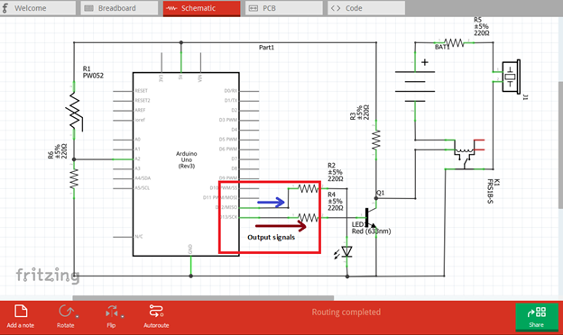Select the R1 PW052 thermistor symbol
The image size is (563, 335).
74,111
